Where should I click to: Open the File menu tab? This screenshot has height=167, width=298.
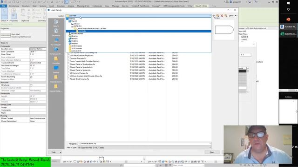[x=3, y=6]
